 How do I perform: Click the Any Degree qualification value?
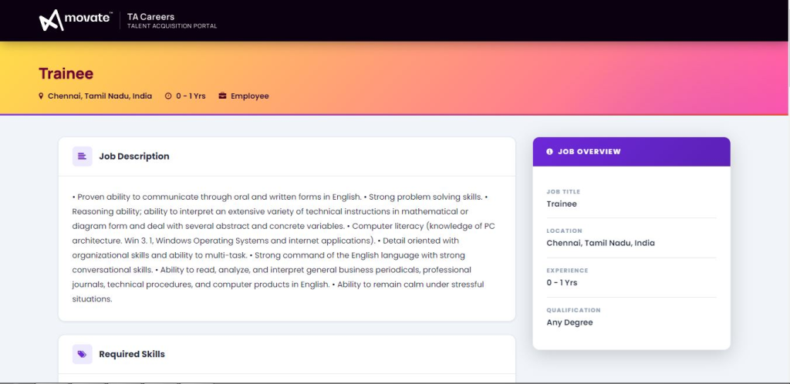point(570,322)
